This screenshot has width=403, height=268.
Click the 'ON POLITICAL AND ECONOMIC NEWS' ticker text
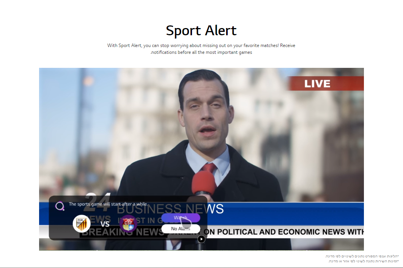click(284, 232)
